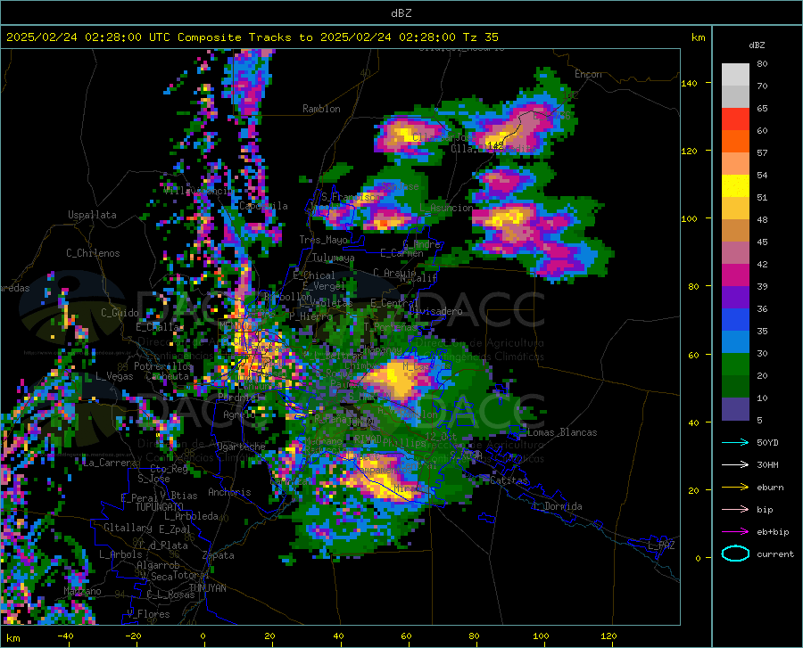Pick the dark green 10–20 dBZ swatch
803x648 pixels.
[x=735, y=387]
